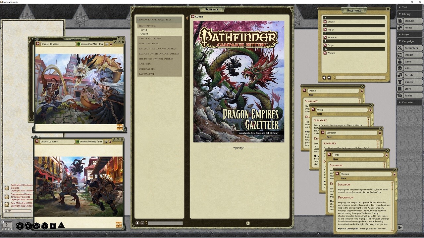Viewport: 424px width, 238px height.
Task: Toggle lock on Kitsune race sheet
Action: coord(362,91)
